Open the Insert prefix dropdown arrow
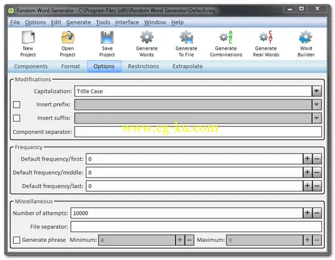This screenshot has height=260, width=335. pyautogui.click(x=317, y=105)
